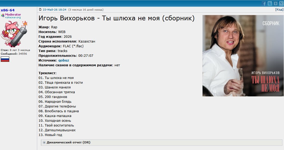Click the user avatar image

tap(14, 34)
